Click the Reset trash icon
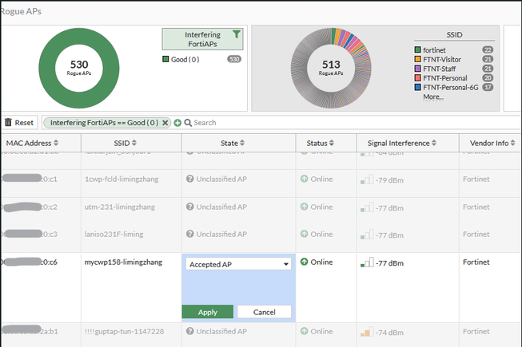Screen dimensions: 522x347 pos(8,122)
